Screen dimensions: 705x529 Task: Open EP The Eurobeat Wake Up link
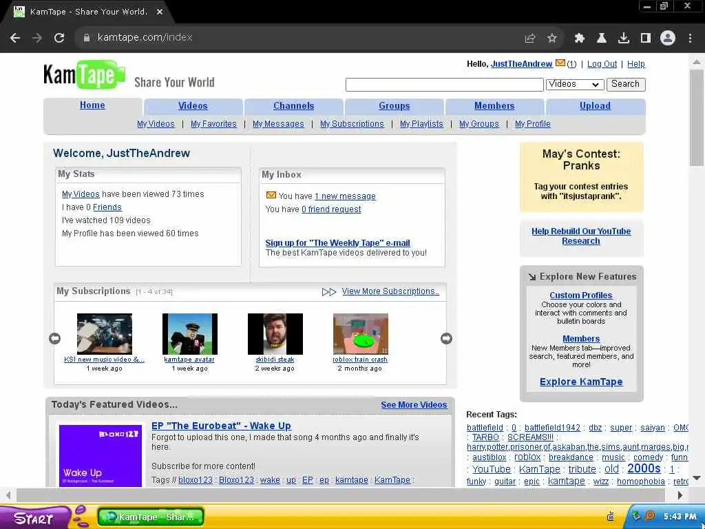[221, 426]
